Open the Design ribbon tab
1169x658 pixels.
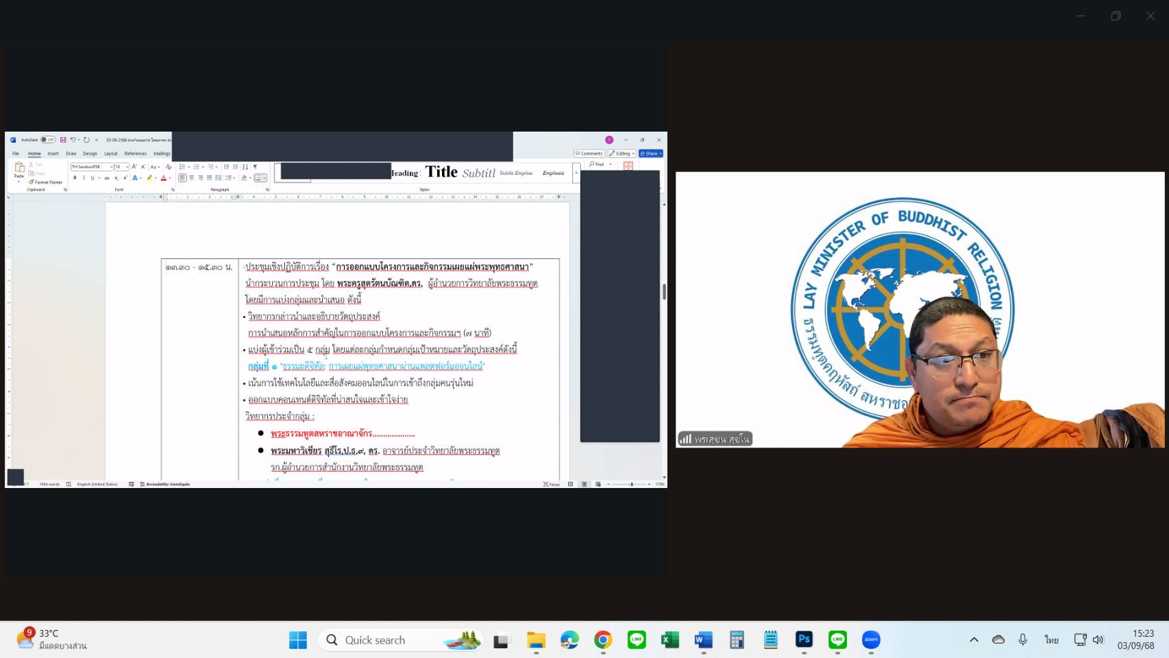90,154
